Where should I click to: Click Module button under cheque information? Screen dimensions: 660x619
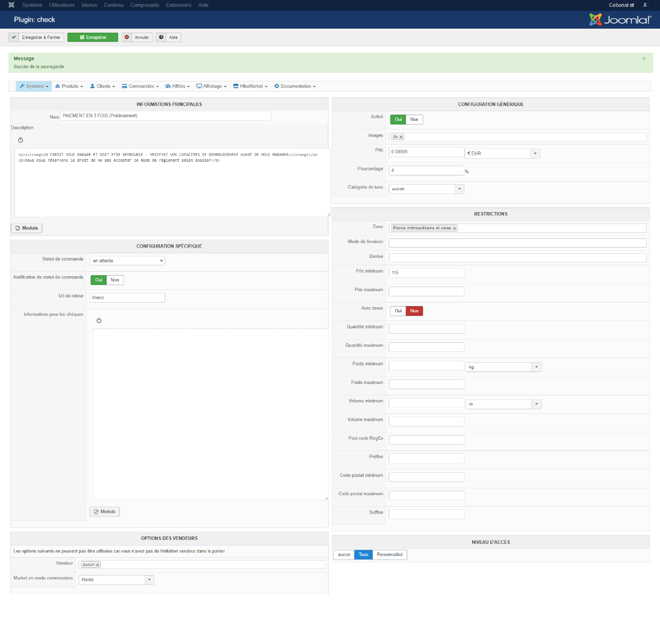104,512
